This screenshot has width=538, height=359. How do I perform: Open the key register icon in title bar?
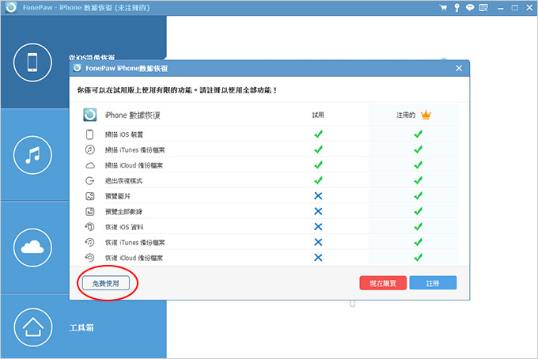[x=457, y=8]
